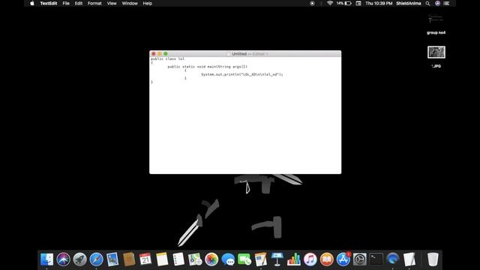Open the Wi-Fi status menu
Image resolution: width=480 pixels, height=270 pixels.
330,3
